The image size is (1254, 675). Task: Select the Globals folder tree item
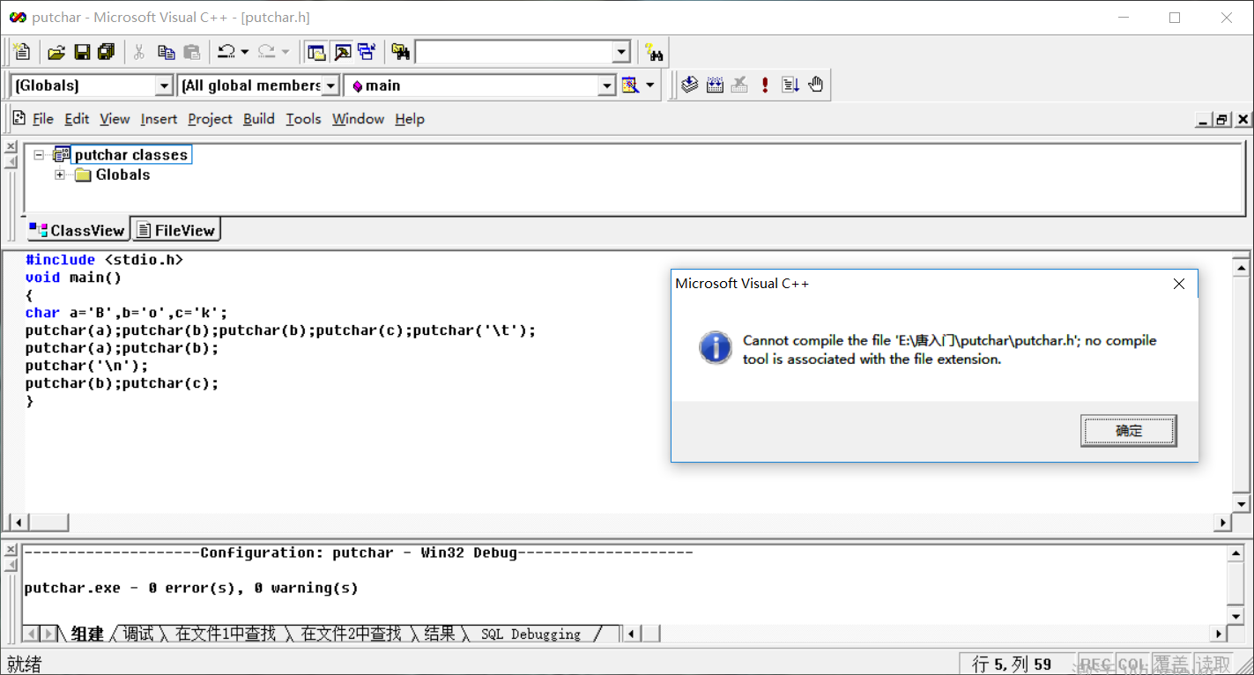click(x=122, y=174)
